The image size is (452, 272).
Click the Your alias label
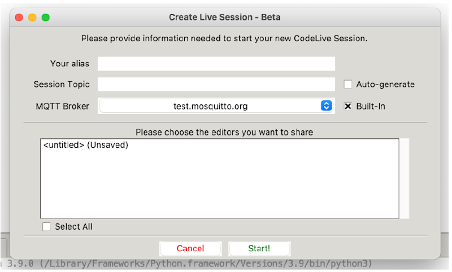click(x=69, y=64)
